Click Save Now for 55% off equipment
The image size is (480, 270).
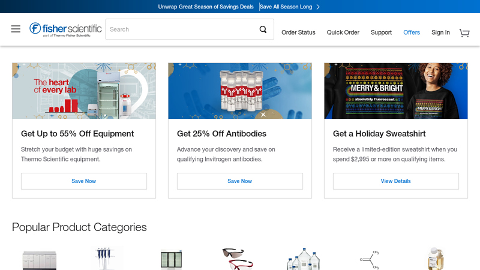click(84, 181)
